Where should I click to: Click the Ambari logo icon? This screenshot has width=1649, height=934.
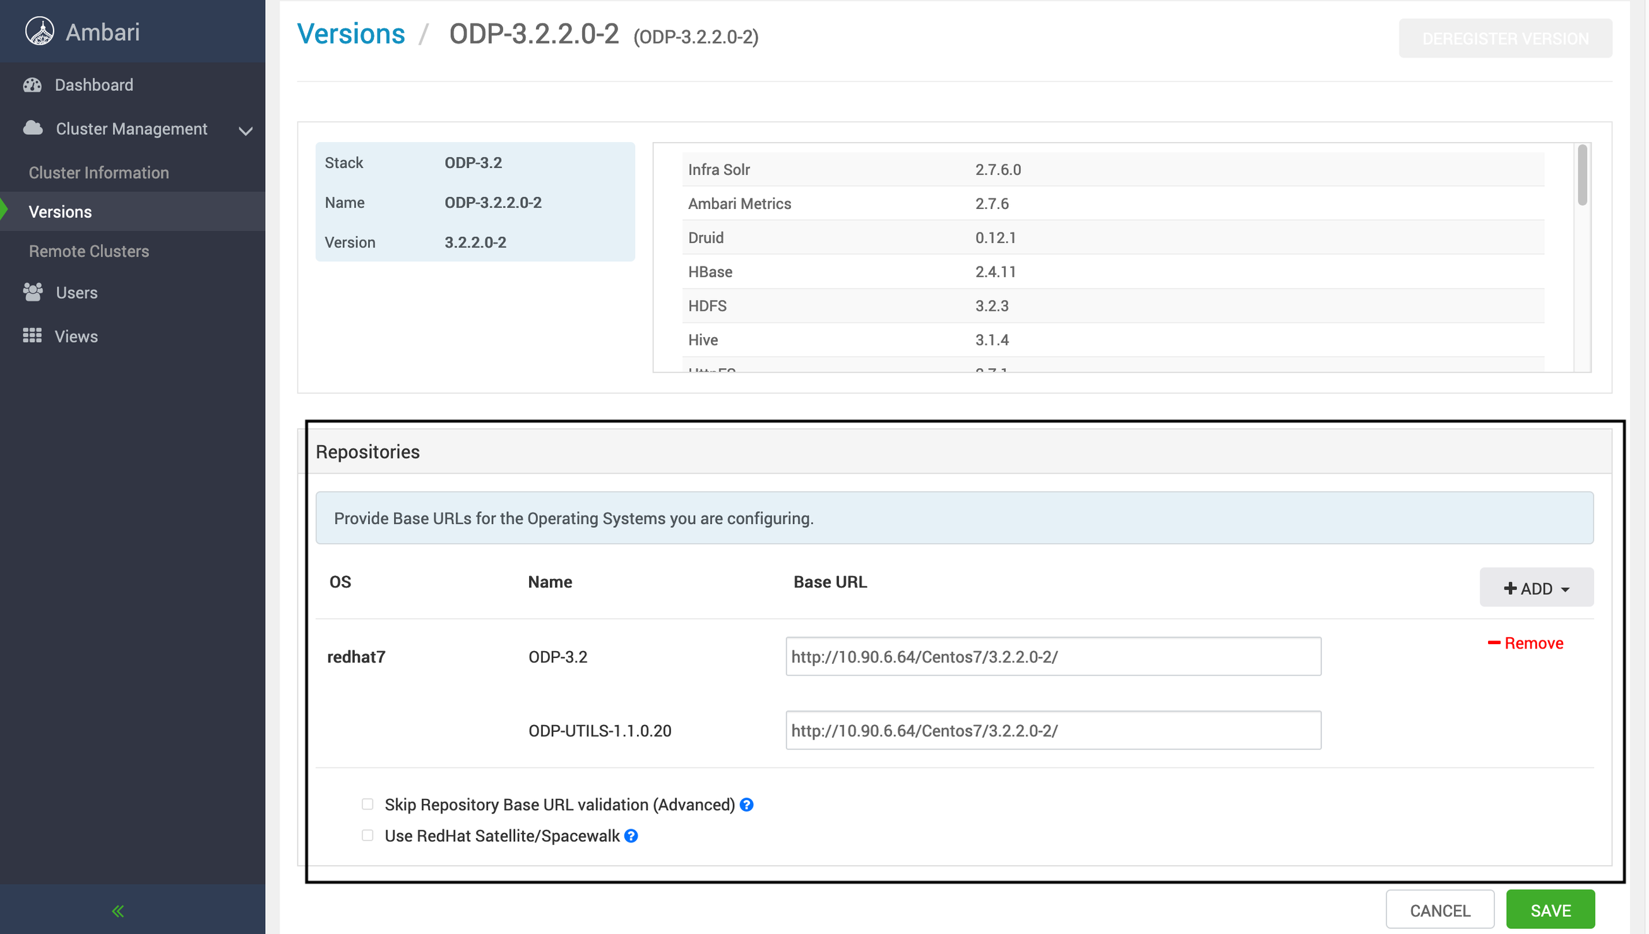(x=39, y=31)
